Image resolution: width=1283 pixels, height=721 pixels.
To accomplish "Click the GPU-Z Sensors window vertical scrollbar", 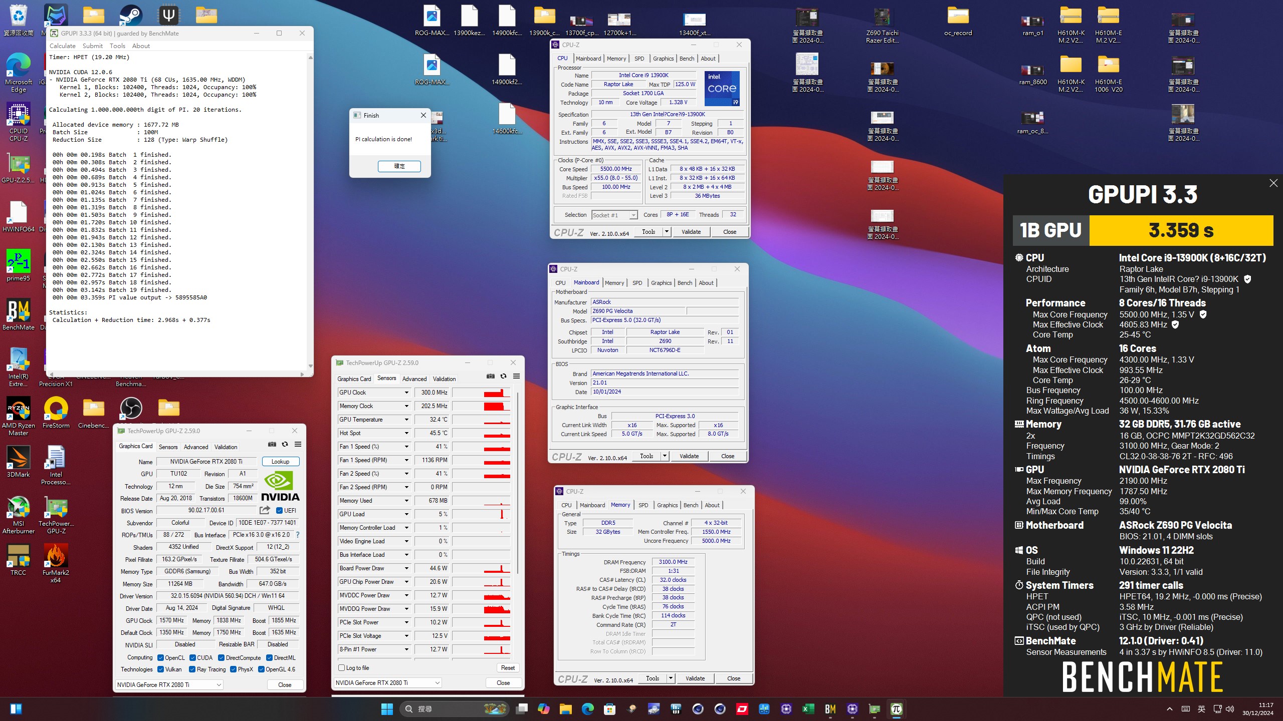I will point(518,483).
